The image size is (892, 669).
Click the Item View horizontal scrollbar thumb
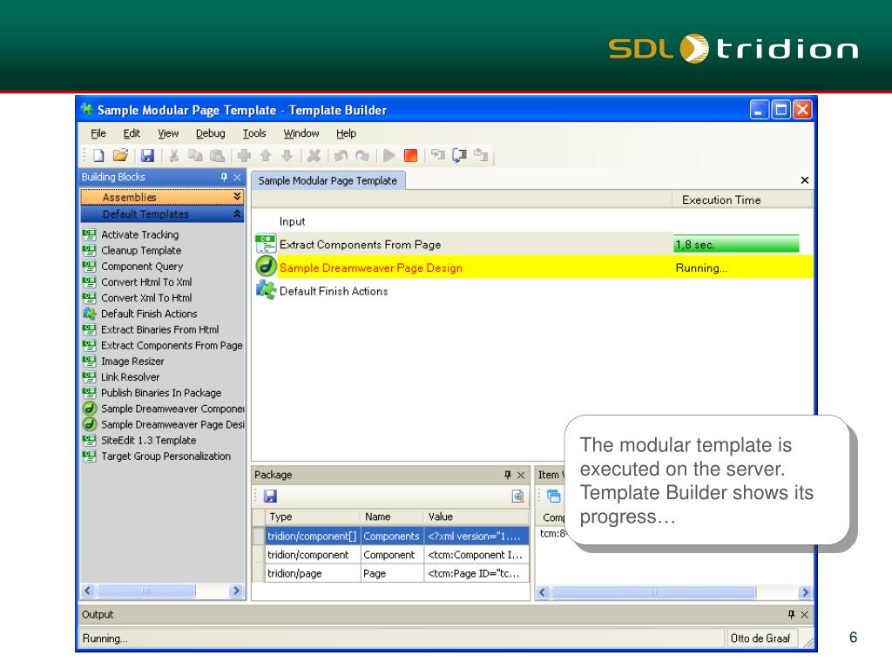click(x=653, y=592)
